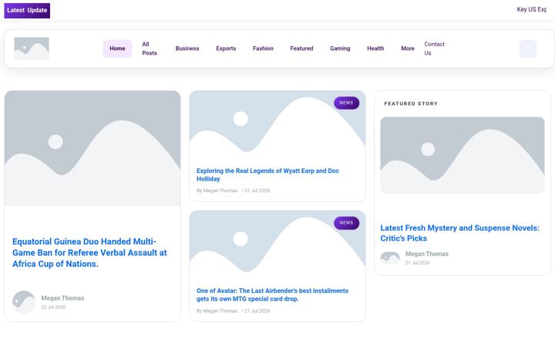Open the Equatorial Guinea Duo article headline
Viewport: 555px width, 346px height.
89,253
